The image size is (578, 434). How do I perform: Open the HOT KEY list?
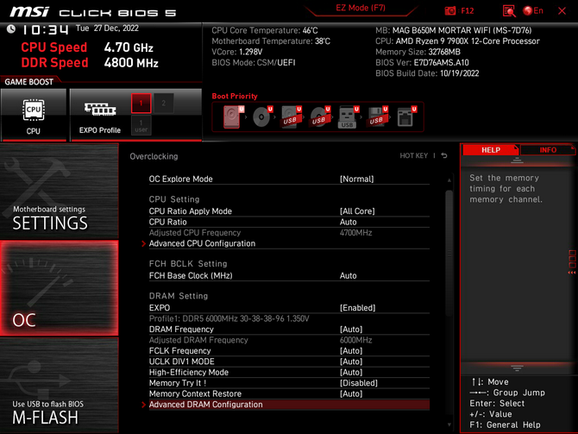coord(414,155)
